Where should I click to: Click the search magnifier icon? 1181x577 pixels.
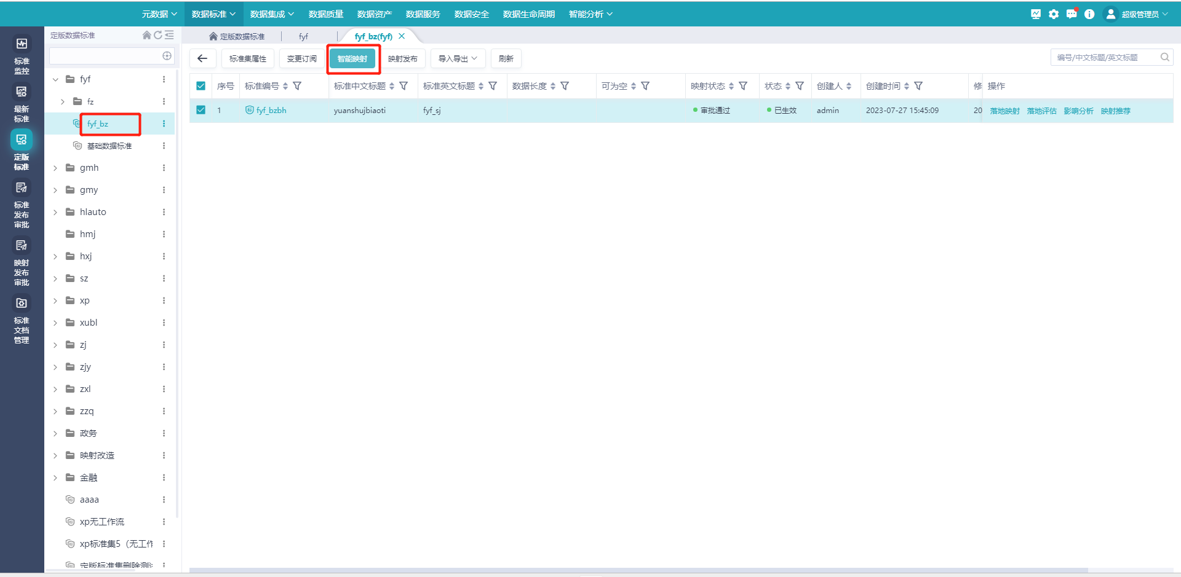[x=1164, y=57]
